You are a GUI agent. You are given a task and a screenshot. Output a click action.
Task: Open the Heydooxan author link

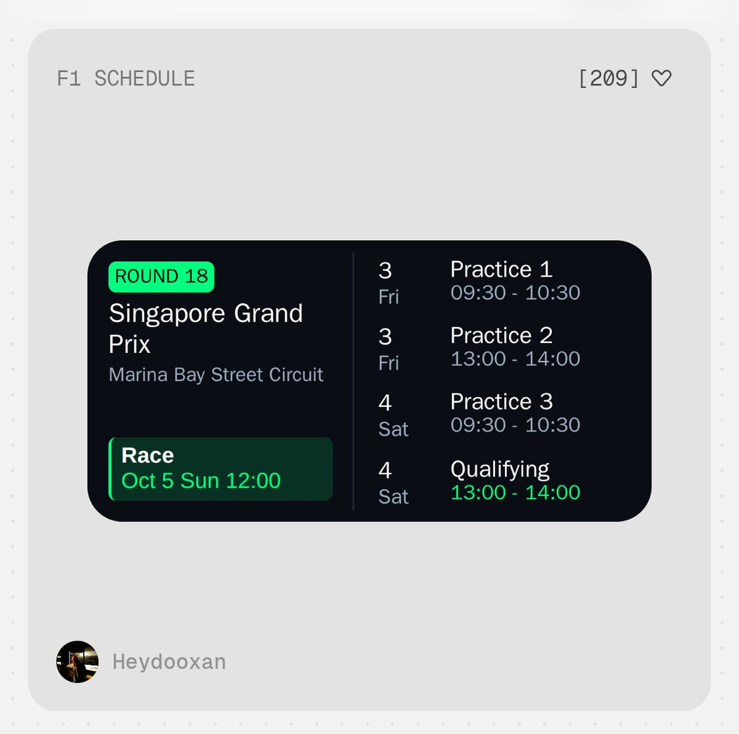[x=169, y=662]
